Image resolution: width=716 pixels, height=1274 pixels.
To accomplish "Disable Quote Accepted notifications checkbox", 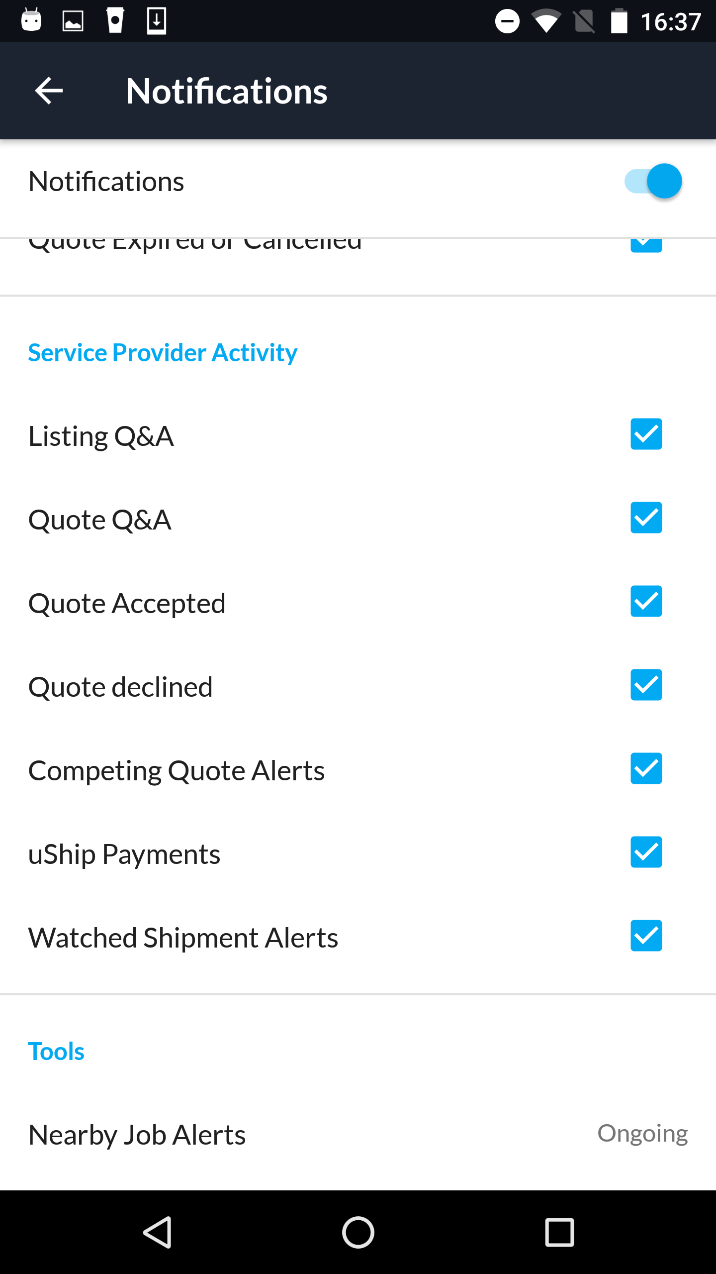I will pyautogui.click(x=646, y=601).
